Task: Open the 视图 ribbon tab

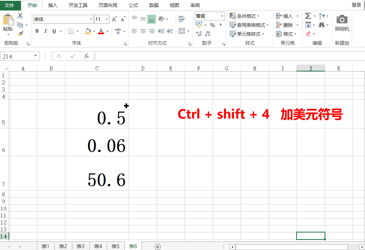Action: [x=174, y=5]
